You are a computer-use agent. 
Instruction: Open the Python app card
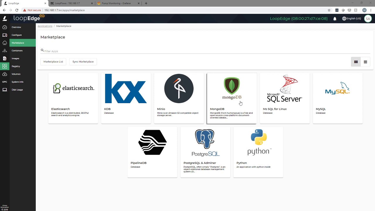coord(258,152)
